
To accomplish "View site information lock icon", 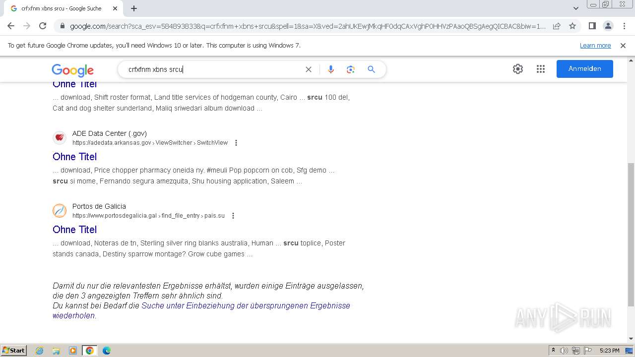I will pos(62,26).
